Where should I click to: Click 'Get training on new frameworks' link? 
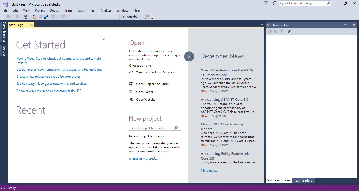coord(59,70)
